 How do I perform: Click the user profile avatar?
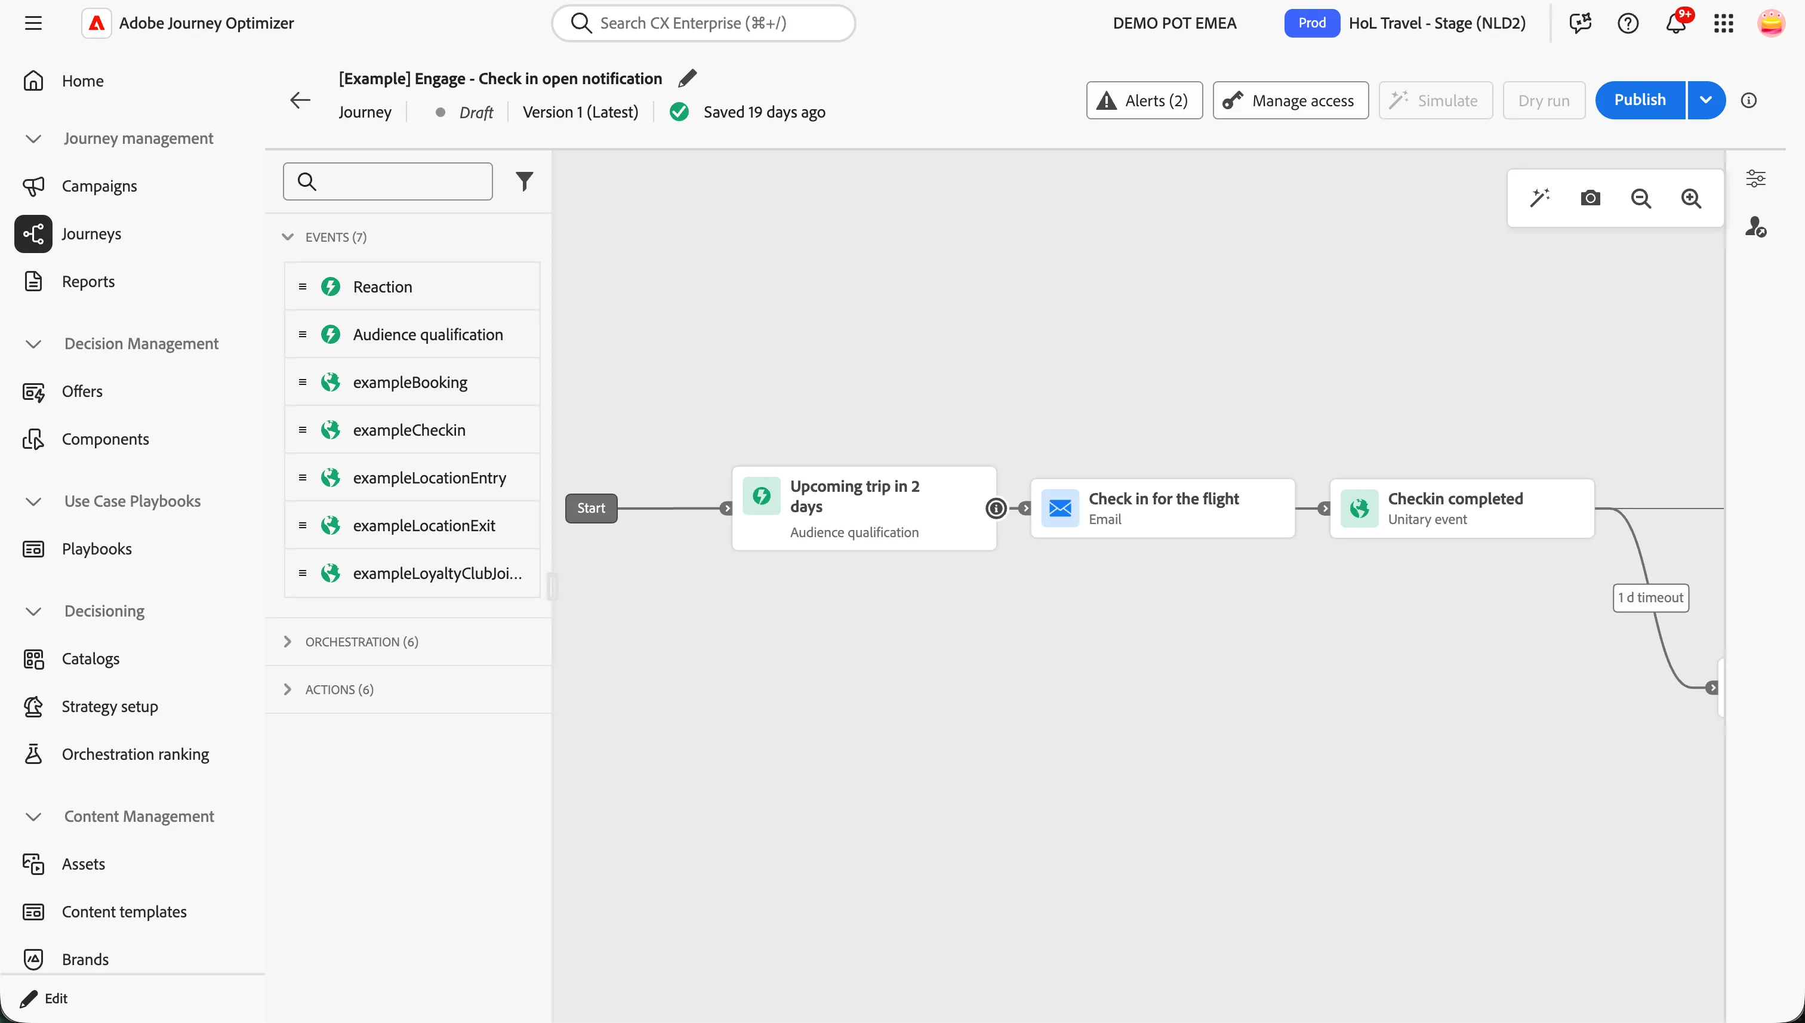1771,23
